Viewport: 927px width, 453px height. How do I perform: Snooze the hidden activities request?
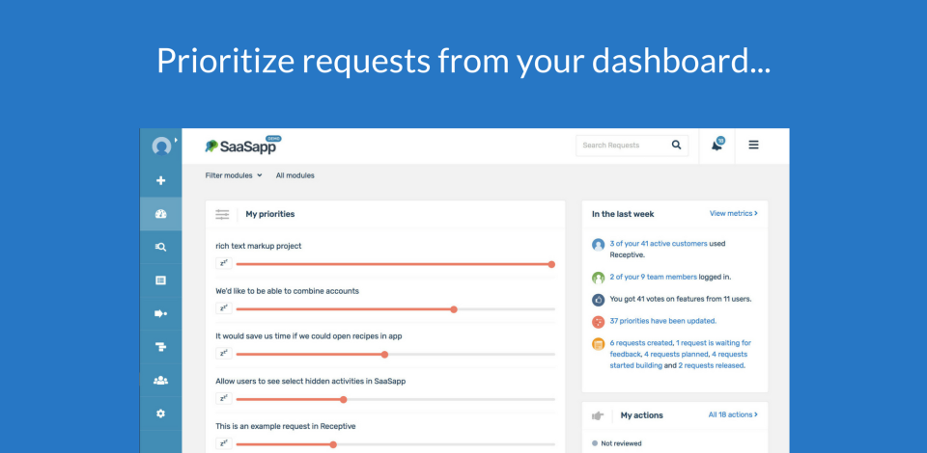coord(223,399)
